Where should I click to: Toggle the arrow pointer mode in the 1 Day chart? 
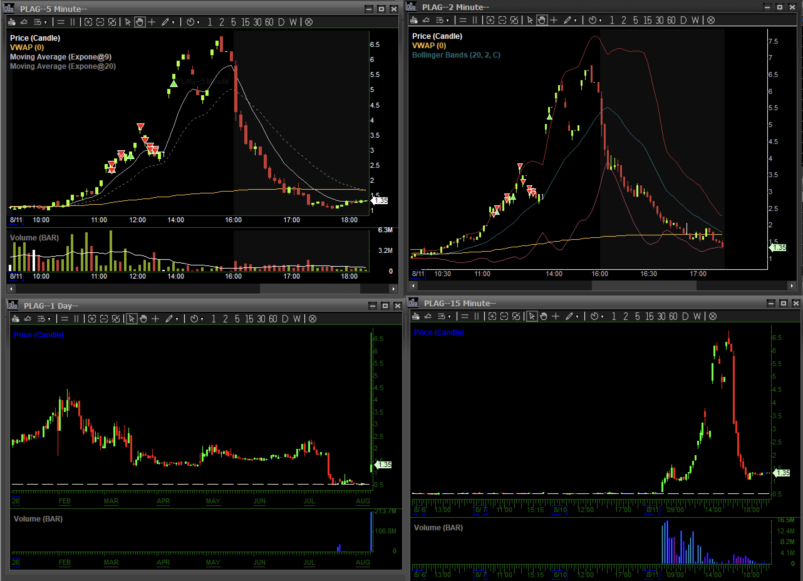(131, 319)
